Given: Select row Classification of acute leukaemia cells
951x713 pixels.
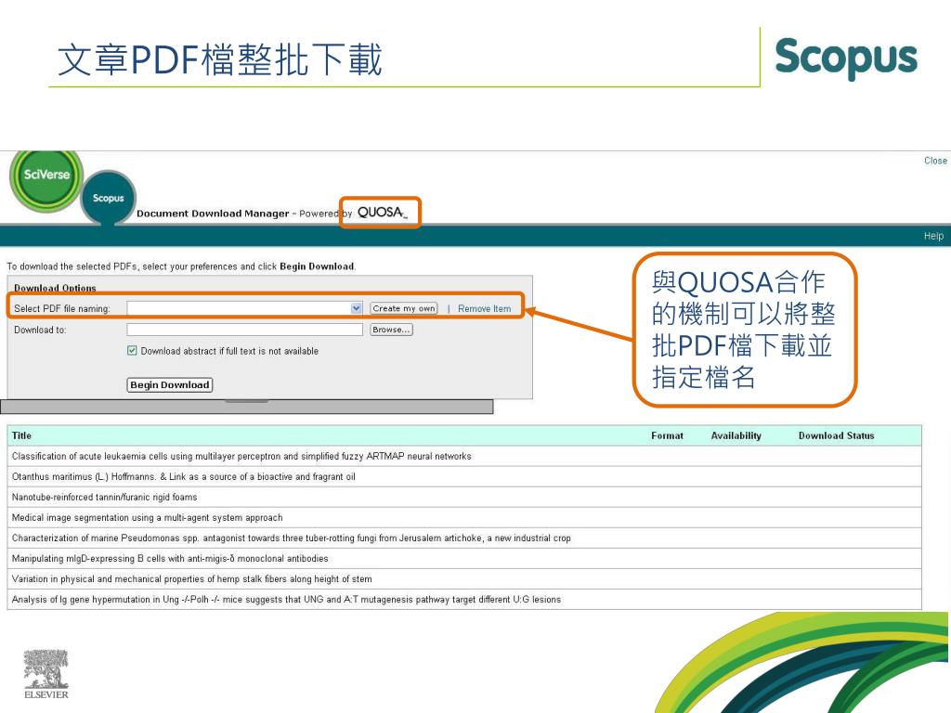Looking at the screenshot, I should [464, 456].
